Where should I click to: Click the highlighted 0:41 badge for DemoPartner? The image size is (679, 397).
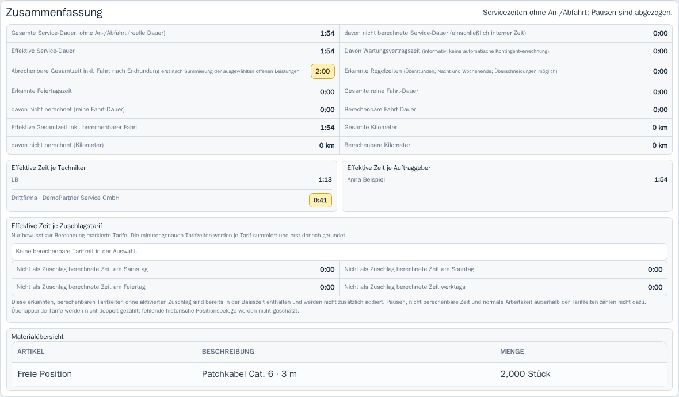321,201
